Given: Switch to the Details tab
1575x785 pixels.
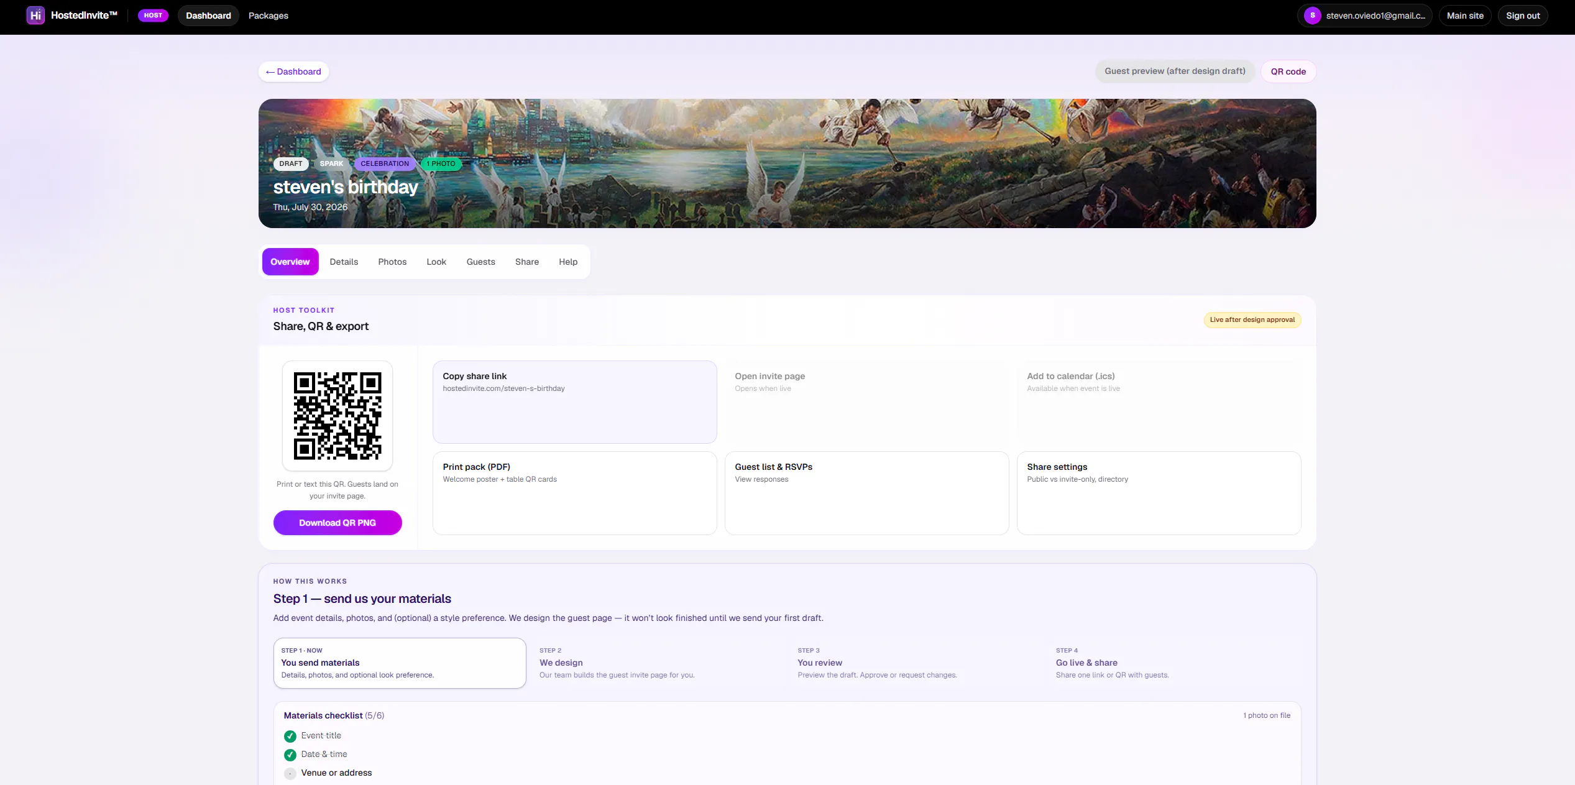Looking at the screenshot, I should click(344, 262).
